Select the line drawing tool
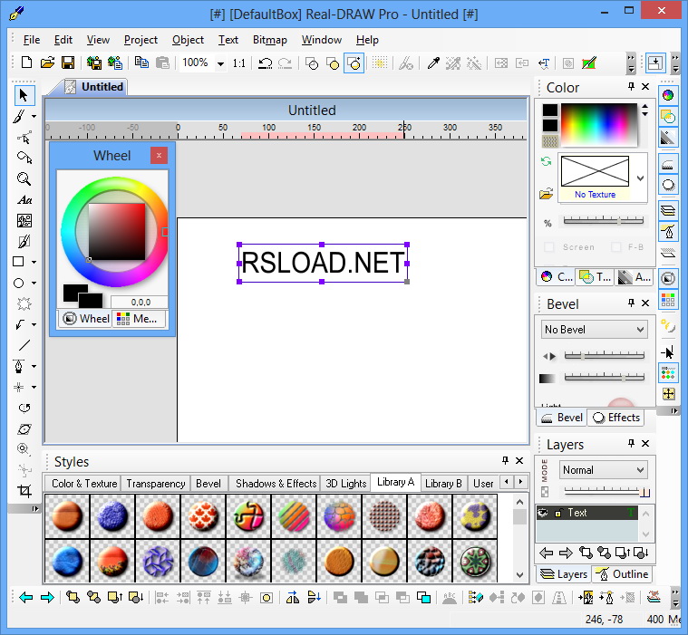The width and height of the screenshot is (688, 635). pyautogui.click(x=24, y=345)
